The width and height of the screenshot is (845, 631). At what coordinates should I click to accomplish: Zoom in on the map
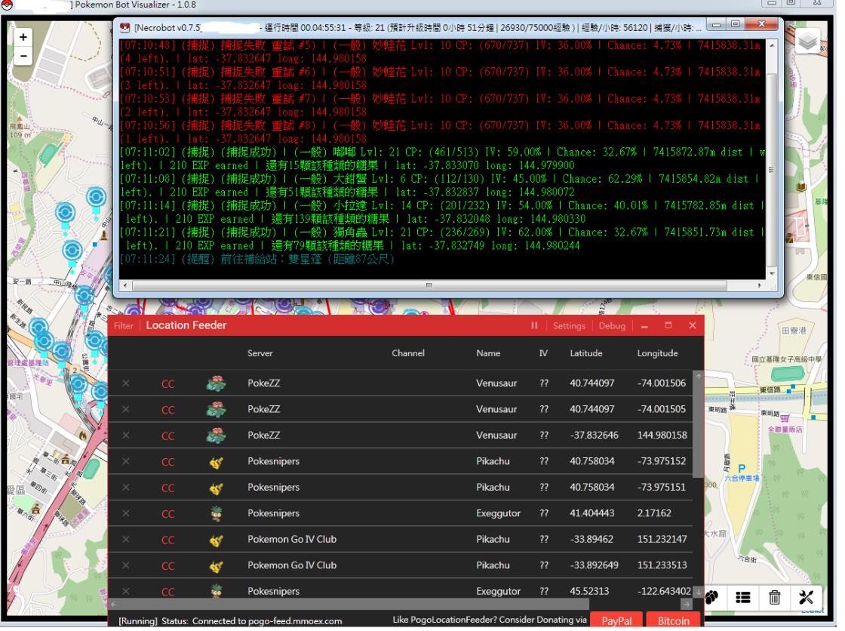(x=23, y=37)
